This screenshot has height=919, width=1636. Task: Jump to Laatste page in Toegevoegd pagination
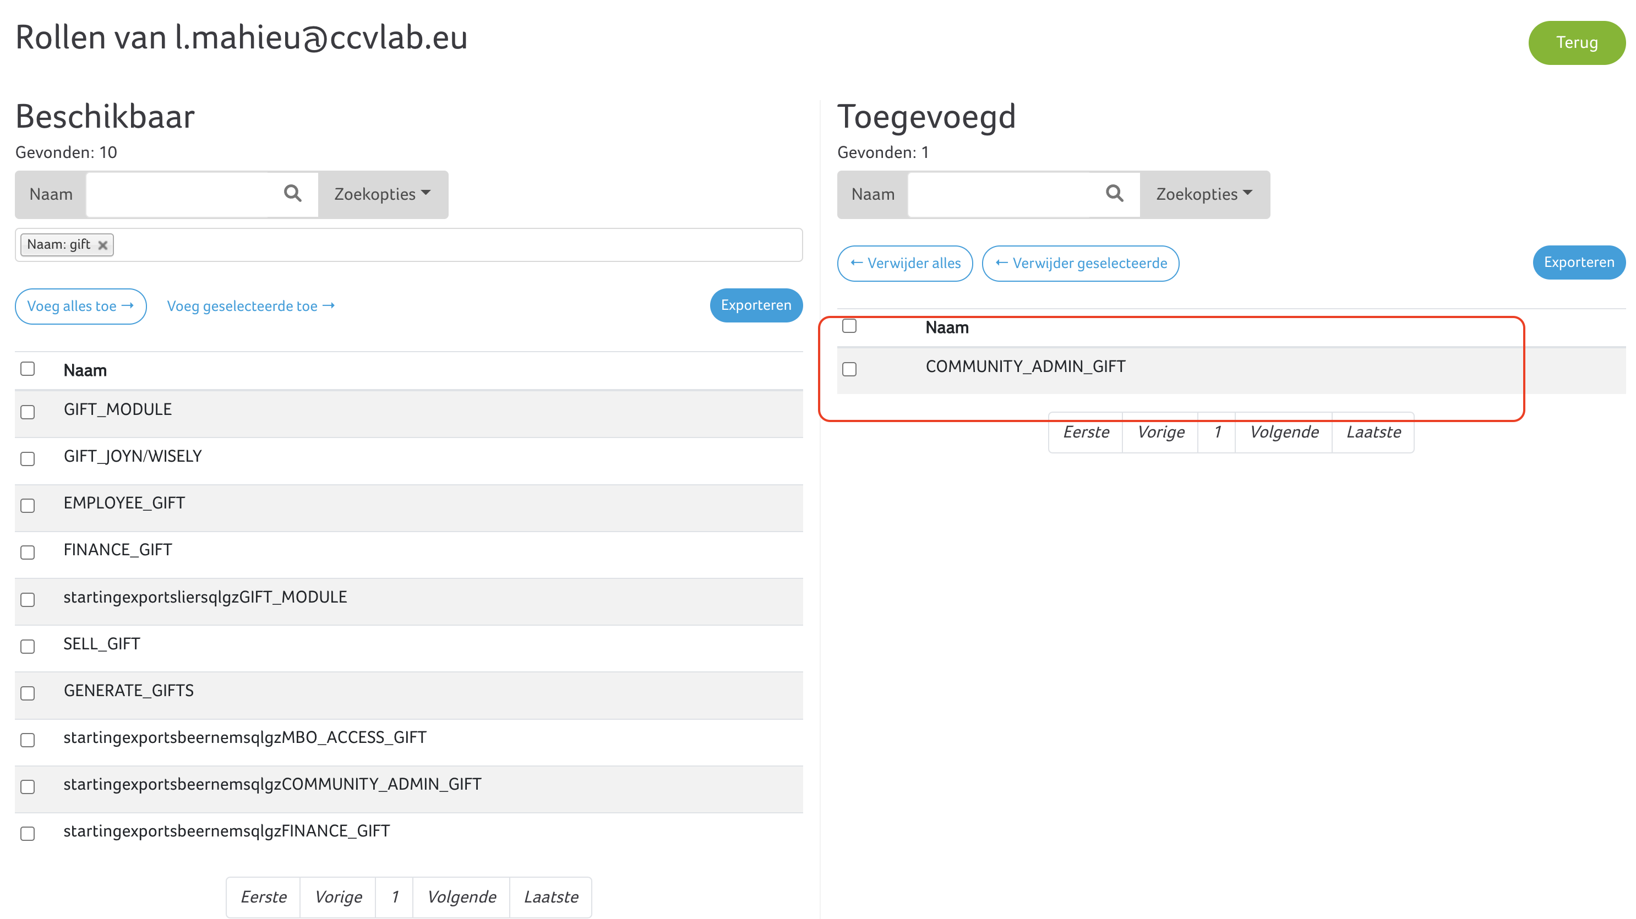tap(1373, 432)
